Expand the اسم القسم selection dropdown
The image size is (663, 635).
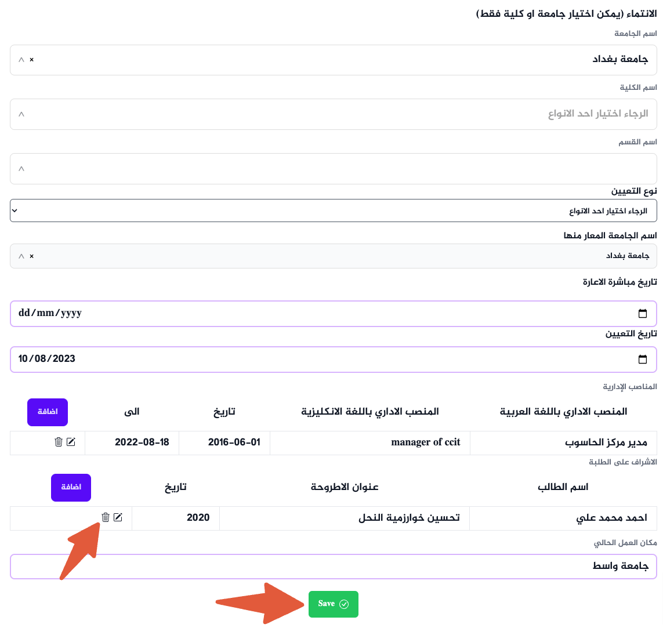[21, 169]
